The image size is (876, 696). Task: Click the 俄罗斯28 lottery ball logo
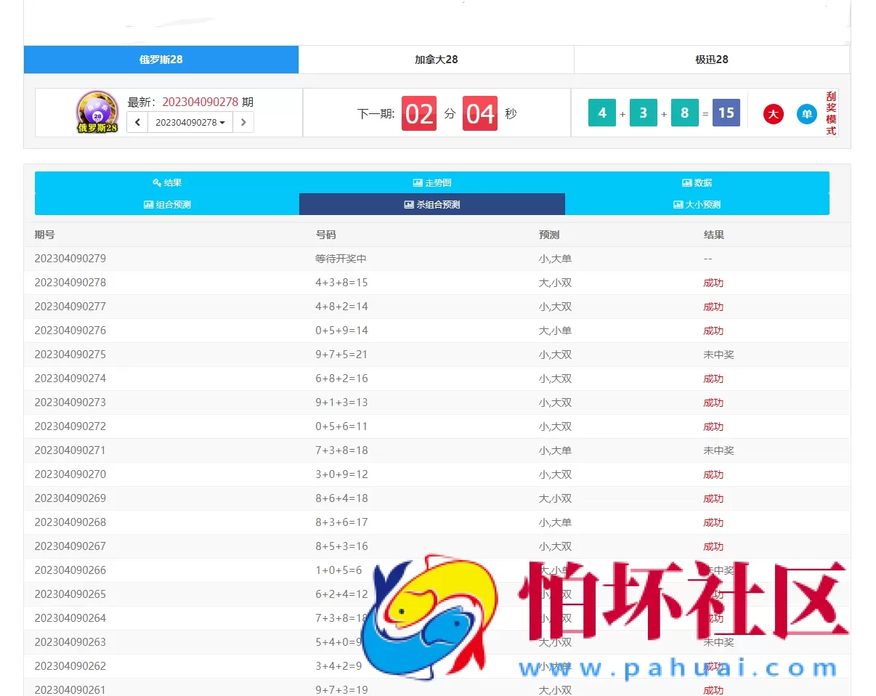coord(97,113)
